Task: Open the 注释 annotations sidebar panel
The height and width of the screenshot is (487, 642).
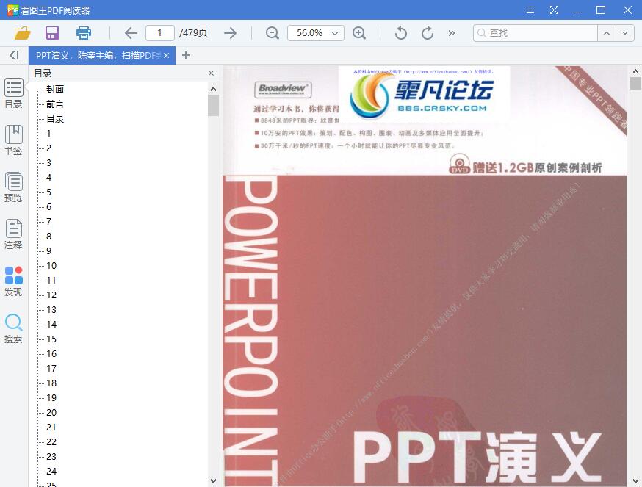Action: (13, 234)
